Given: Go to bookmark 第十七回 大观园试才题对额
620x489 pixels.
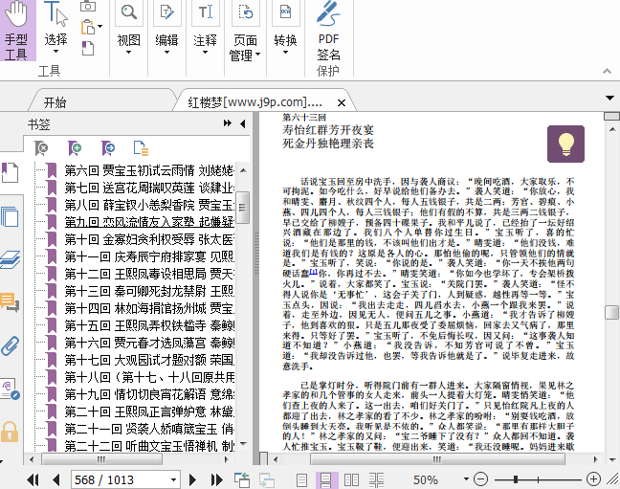Looking at the screenshot, I should [149, 360].
